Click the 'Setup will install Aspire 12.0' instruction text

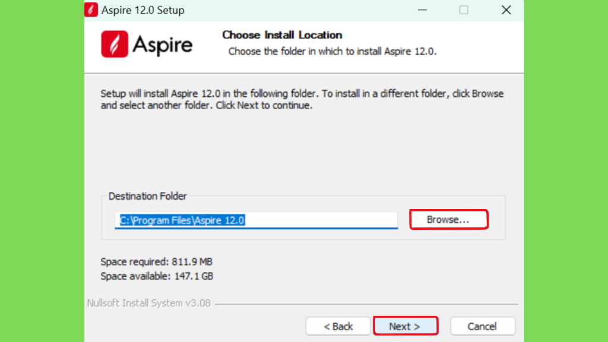(x=302, y=99)
